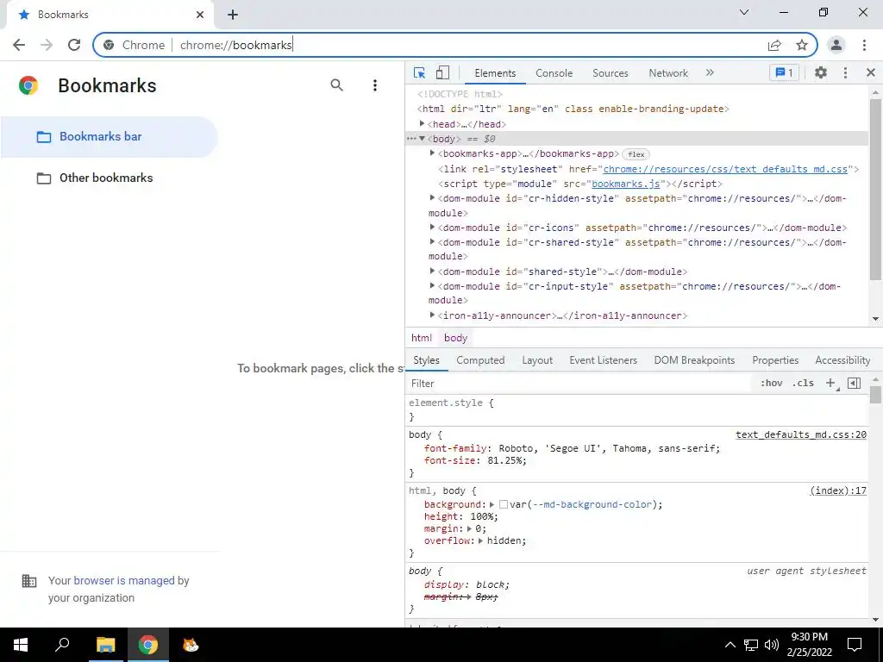Open Chrome's main three-dot menu
Screen dimensions: 883x662
pyautogui.click(x=864, y=45)
